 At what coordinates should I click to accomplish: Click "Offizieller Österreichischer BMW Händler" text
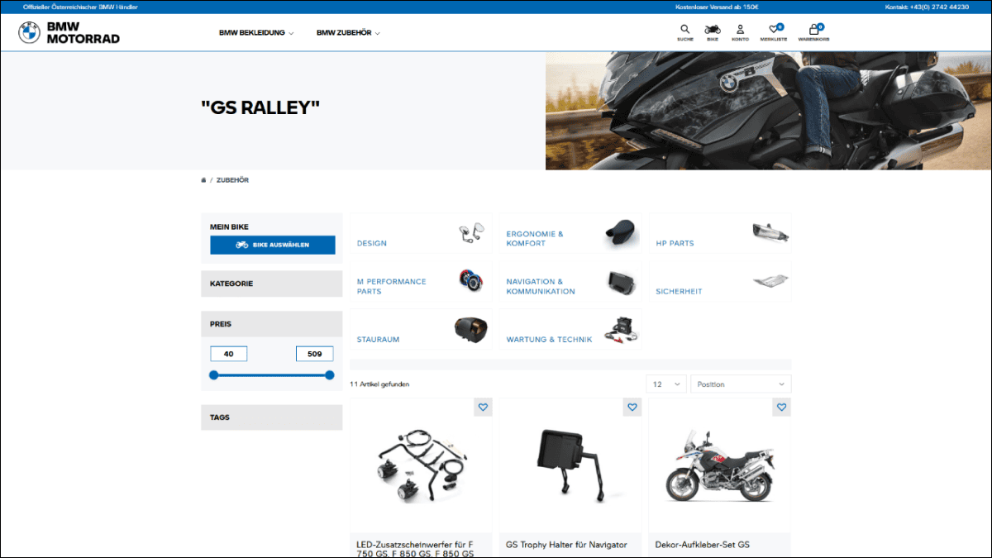(x=80, y=7)
